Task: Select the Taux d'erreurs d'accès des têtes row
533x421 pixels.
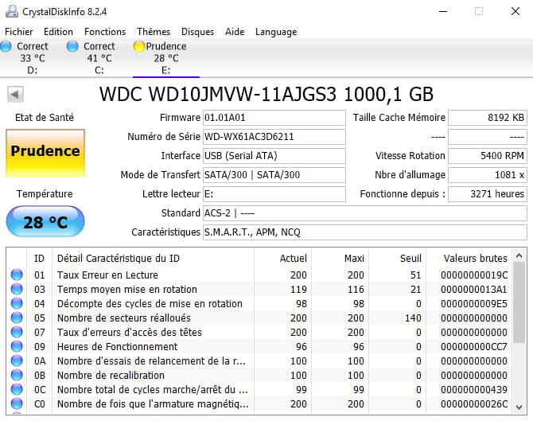Action: pos(259,332)
